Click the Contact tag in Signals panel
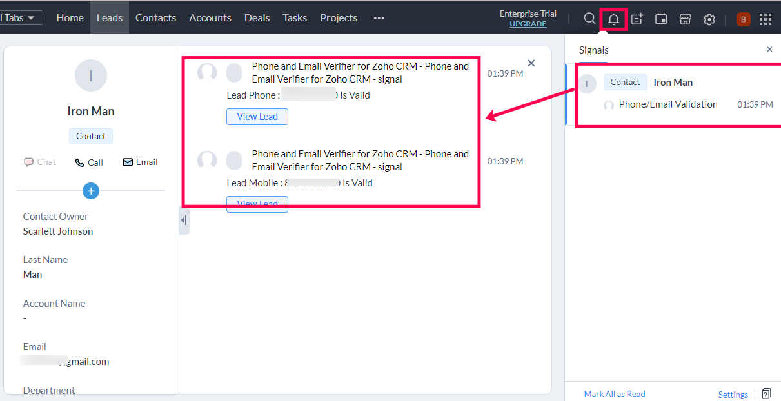781x401 pixels. pyautogui.click(x=625, y=82)
